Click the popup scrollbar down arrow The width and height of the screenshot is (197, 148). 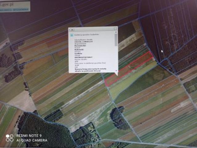(116, 71)
